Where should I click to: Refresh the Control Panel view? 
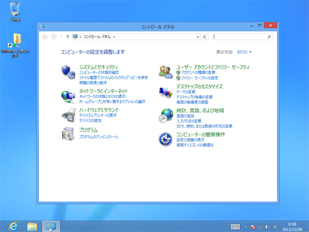click(x=205, y=37)
